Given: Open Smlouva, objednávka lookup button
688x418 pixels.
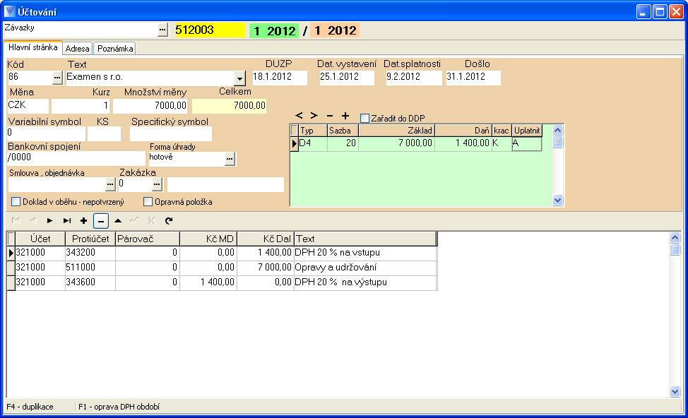Looking at the screenshot, I should click(x=110, y=184).
